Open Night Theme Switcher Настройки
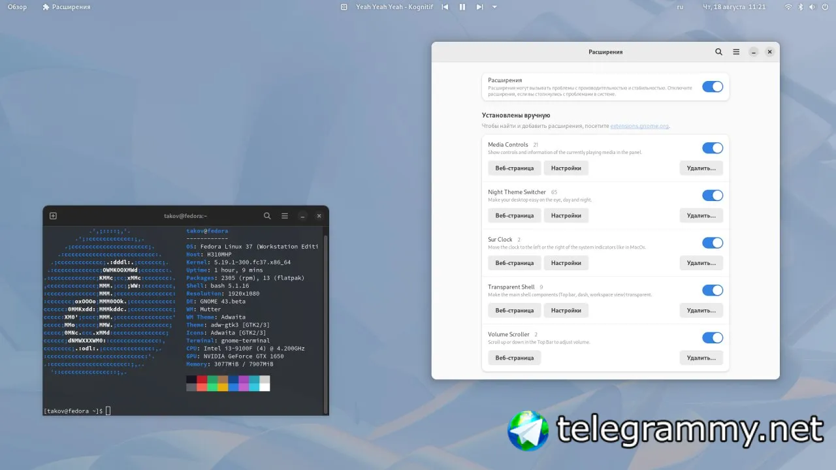Screen dimensions: 836x470 pos(566,215)
